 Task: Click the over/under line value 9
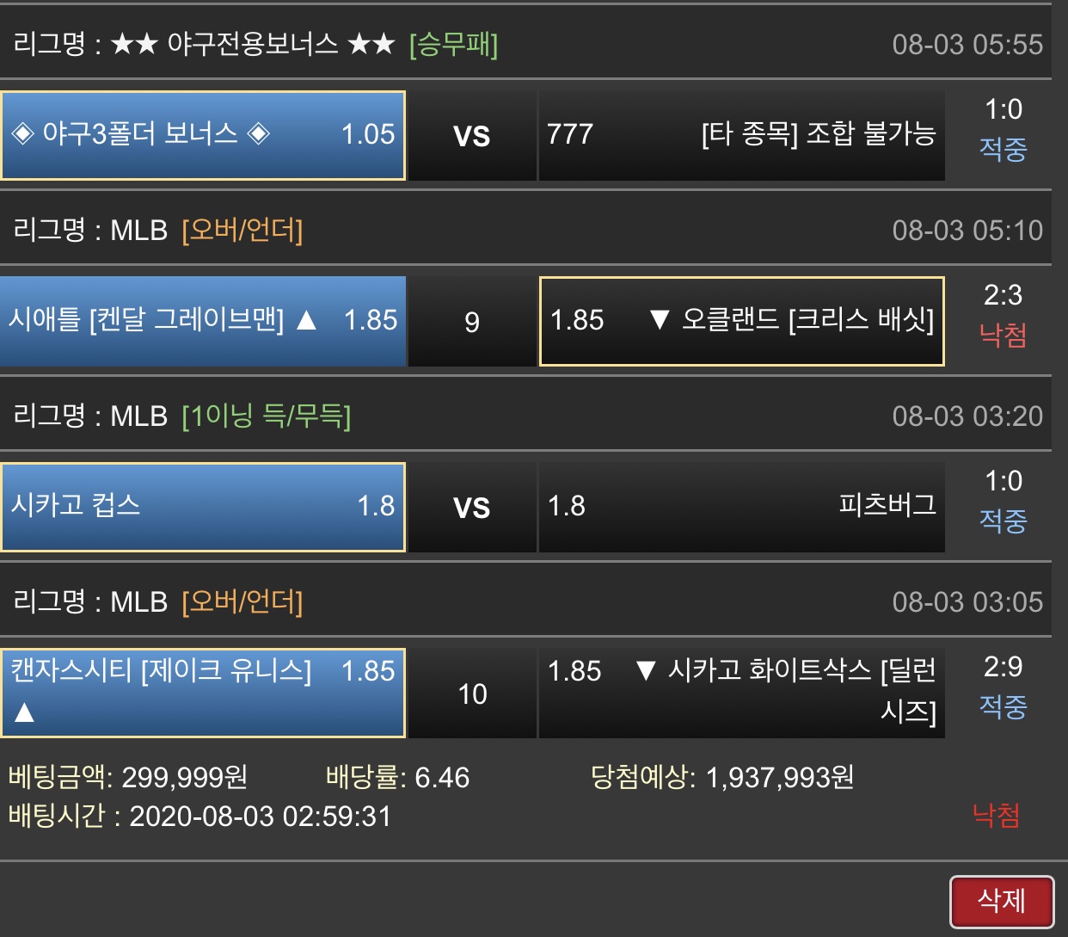coord(472,322)
